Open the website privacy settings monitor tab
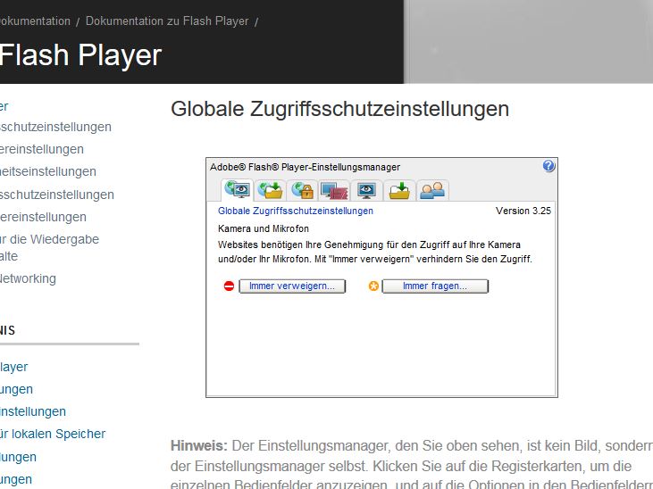This screenshot has height=489, width=653. pyautogui.click(x=366, y=191)
